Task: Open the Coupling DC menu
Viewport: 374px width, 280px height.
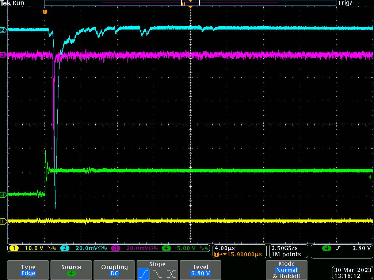Action: click(114, 270)
